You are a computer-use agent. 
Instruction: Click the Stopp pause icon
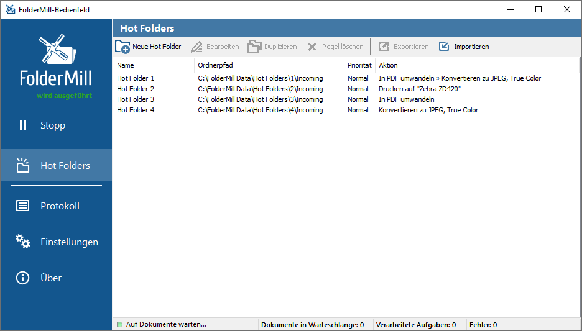(22, 125)
